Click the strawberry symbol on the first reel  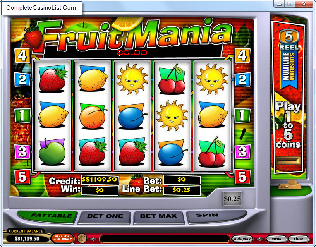[52, 79]
